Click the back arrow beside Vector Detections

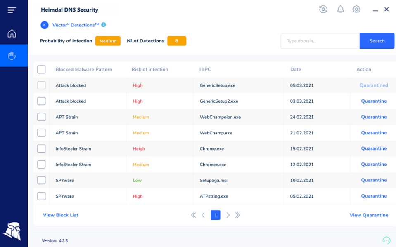(45, 25)
